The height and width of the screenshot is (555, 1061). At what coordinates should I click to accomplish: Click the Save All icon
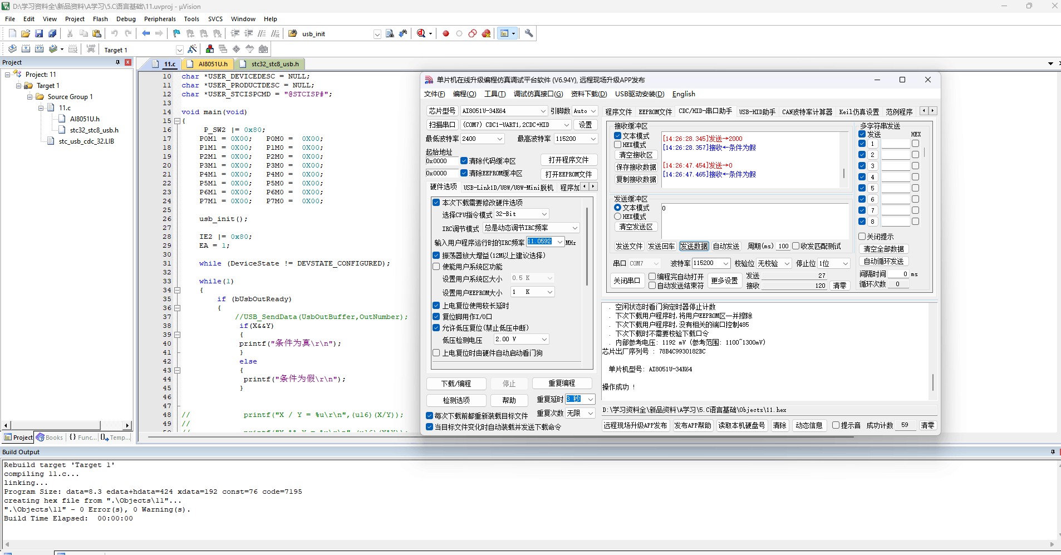pyautogui.click(x=52, y=33)
